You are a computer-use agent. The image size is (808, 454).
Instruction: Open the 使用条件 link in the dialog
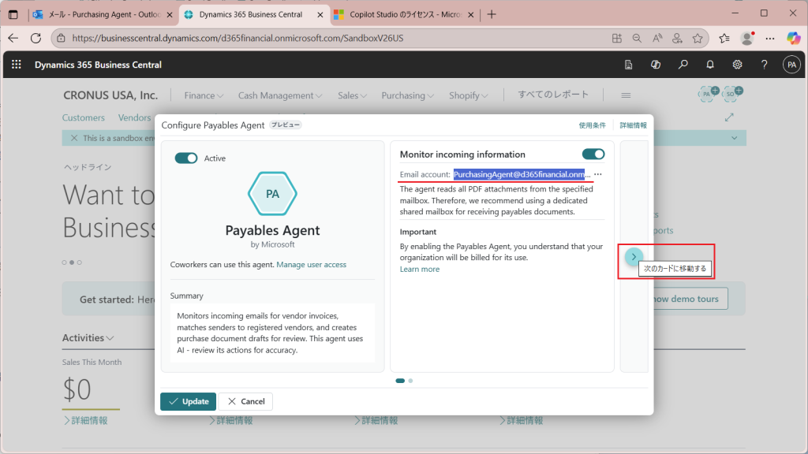pos(592,125)
